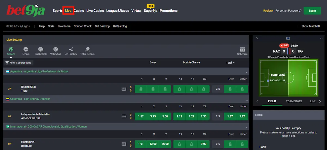327x150 pixels.
Task: Click locked draw odds for Racing Club vs Tigre
Action: click(153, 89)
